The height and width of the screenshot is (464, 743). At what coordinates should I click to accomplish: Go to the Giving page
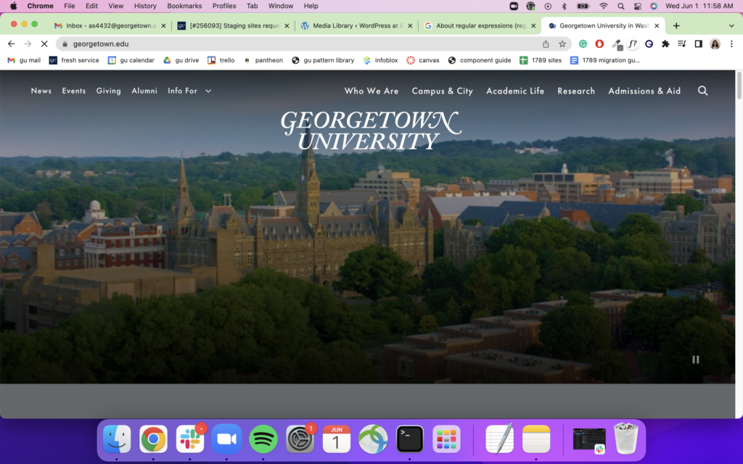click(x=109, y=91)
